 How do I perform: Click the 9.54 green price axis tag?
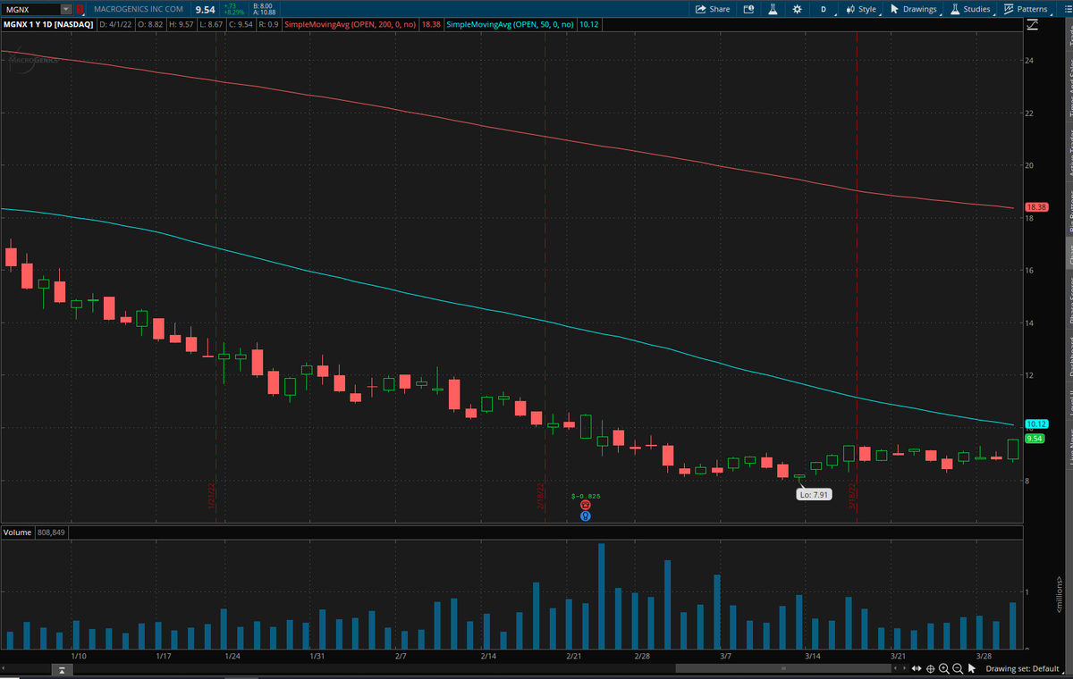1035,439
